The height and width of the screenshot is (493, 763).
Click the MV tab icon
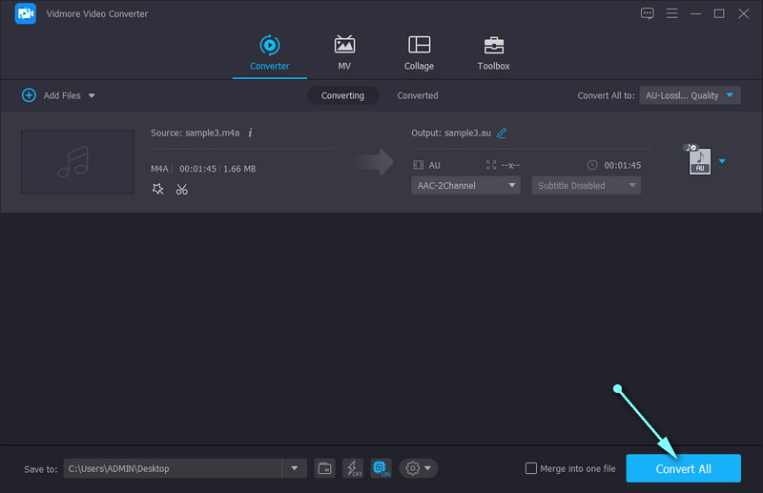[x=344, y=53]
